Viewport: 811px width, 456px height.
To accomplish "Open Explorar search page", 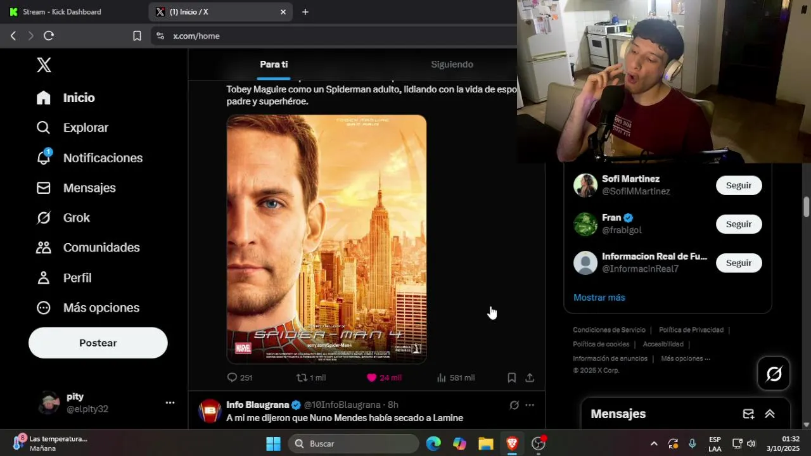I will pyautogui.click(x=72, y=127).
